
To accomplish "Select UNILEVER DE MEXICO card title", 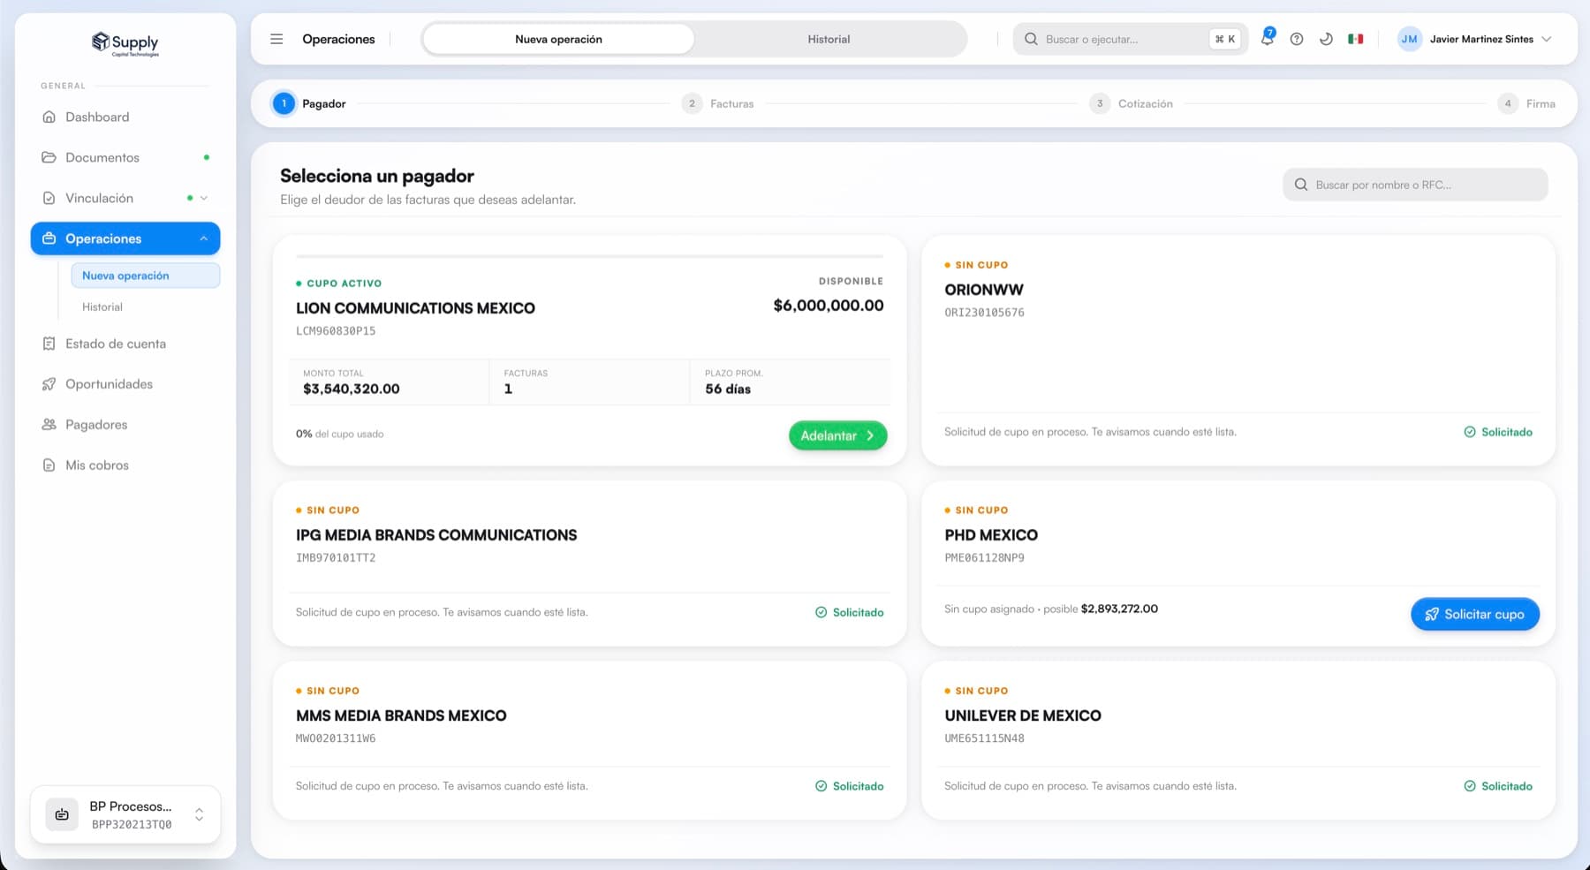I will 1023,715.
